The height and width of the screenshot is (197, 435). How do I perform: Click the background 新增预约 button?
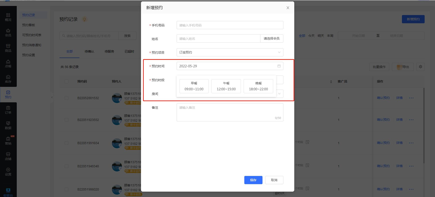click(413, 19)
